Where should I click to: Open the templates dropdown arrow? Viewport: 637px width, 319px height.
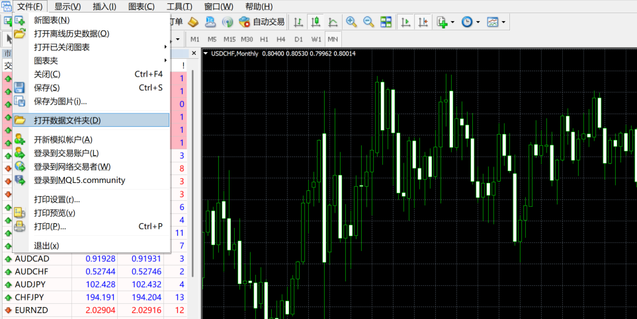(504, 22)
